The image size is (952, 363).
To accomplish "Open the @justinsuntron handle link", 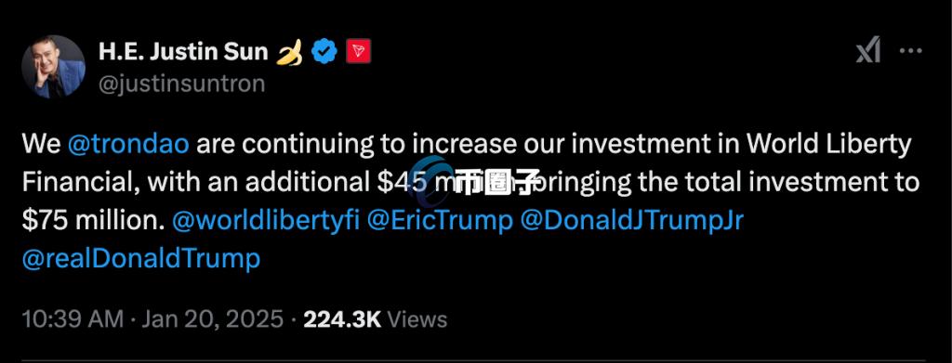I will [x=181, y=83].
